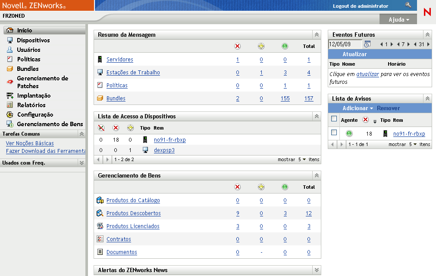Advance one day with the right arrow after 1
This screenshot has height=276, width=436.
pyautogui.click(x=392, y=44)
